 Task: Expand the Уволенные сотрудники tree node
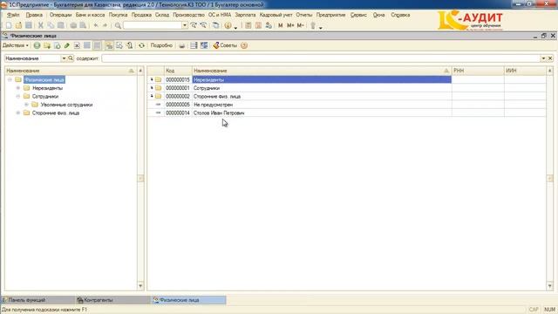point(26,105)
